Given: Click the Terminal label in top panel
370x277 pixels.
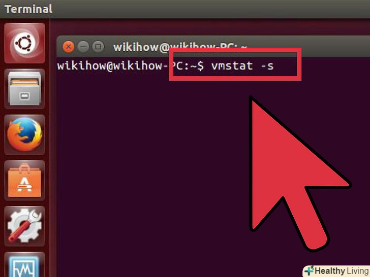Looking at the screenshot, I should [x=28, y=9].
